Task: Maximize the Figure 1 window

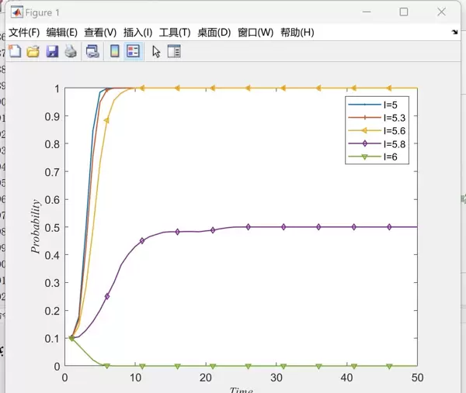Action: [x=404, y=12]
